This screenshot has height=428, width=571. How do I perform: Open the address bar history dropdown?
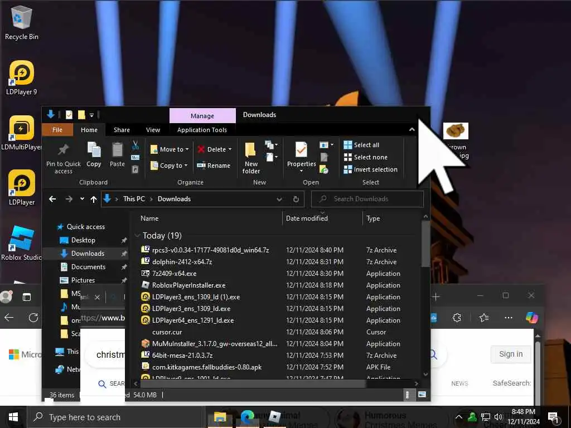(279, 199)
